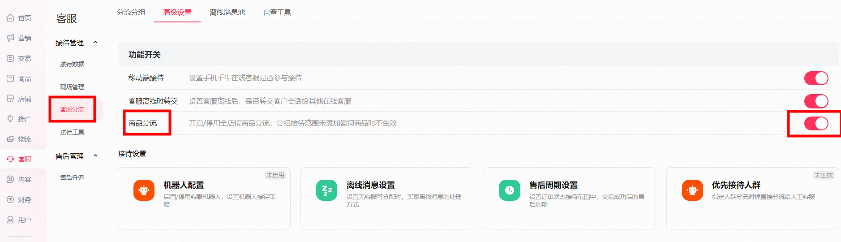Select 客服分流 in the sidebar

pyautogui.click(x=72, y=109)
